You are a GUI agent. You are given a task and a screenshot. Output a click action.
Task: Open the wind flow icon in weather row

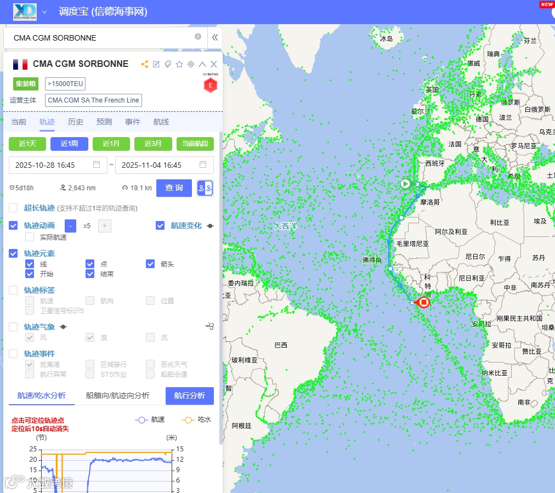pos(209,326)
